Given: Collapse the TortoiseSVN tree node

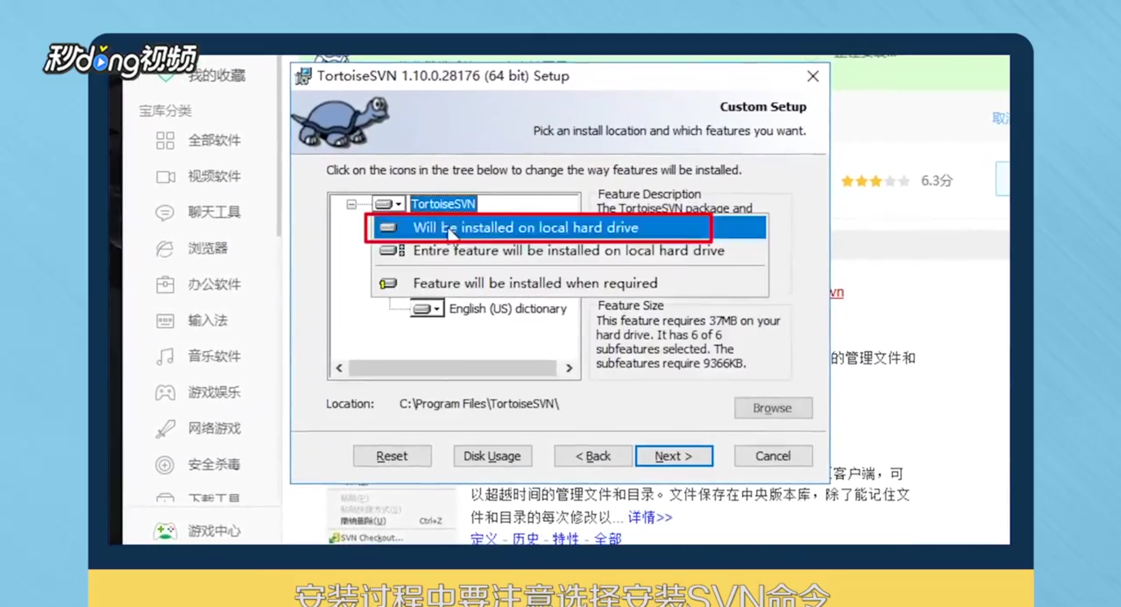Looking at the screenshot, I should 351,204.
